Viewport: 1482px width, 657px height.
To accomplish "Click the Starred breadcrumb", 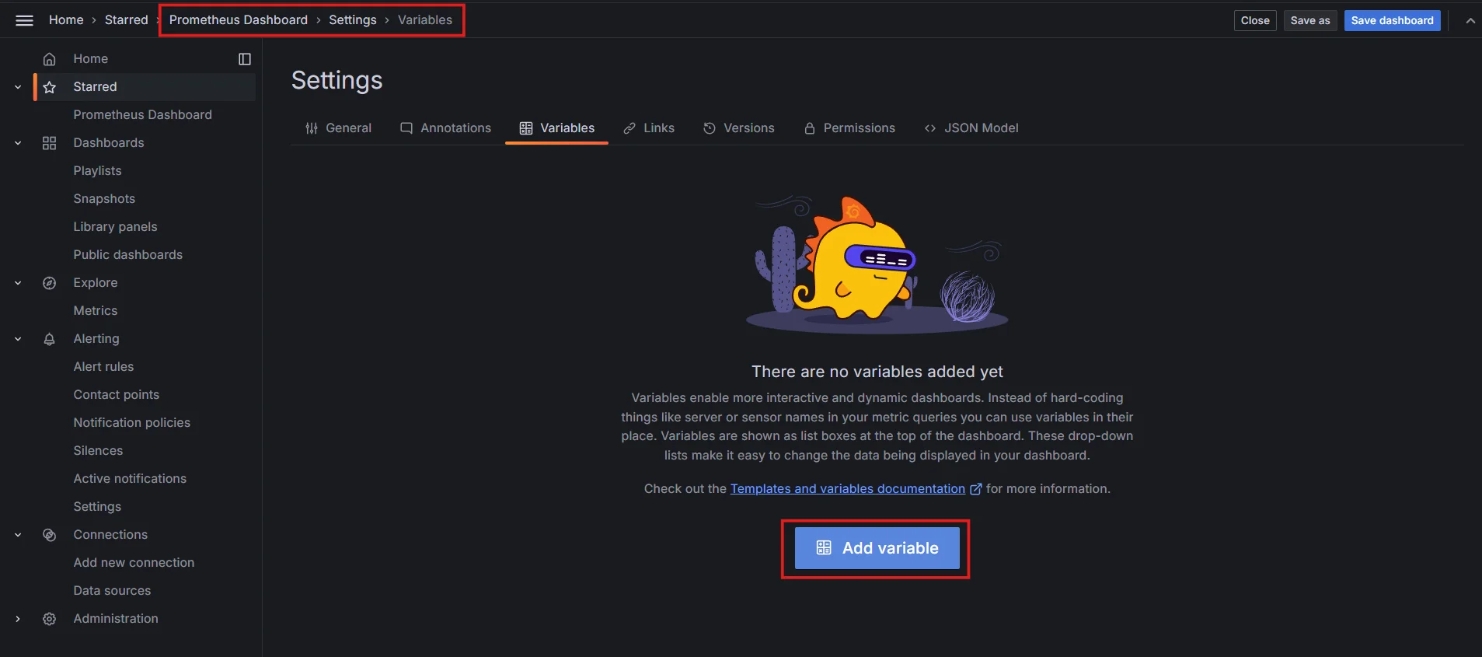I will tap(126, 20).
